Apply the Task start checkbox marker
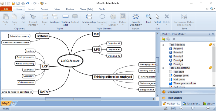 tap(171, 72)
